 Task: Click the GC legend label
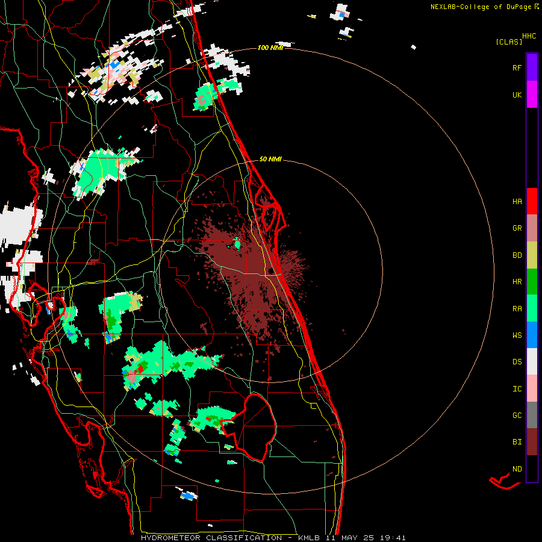[x=517, y=416]
